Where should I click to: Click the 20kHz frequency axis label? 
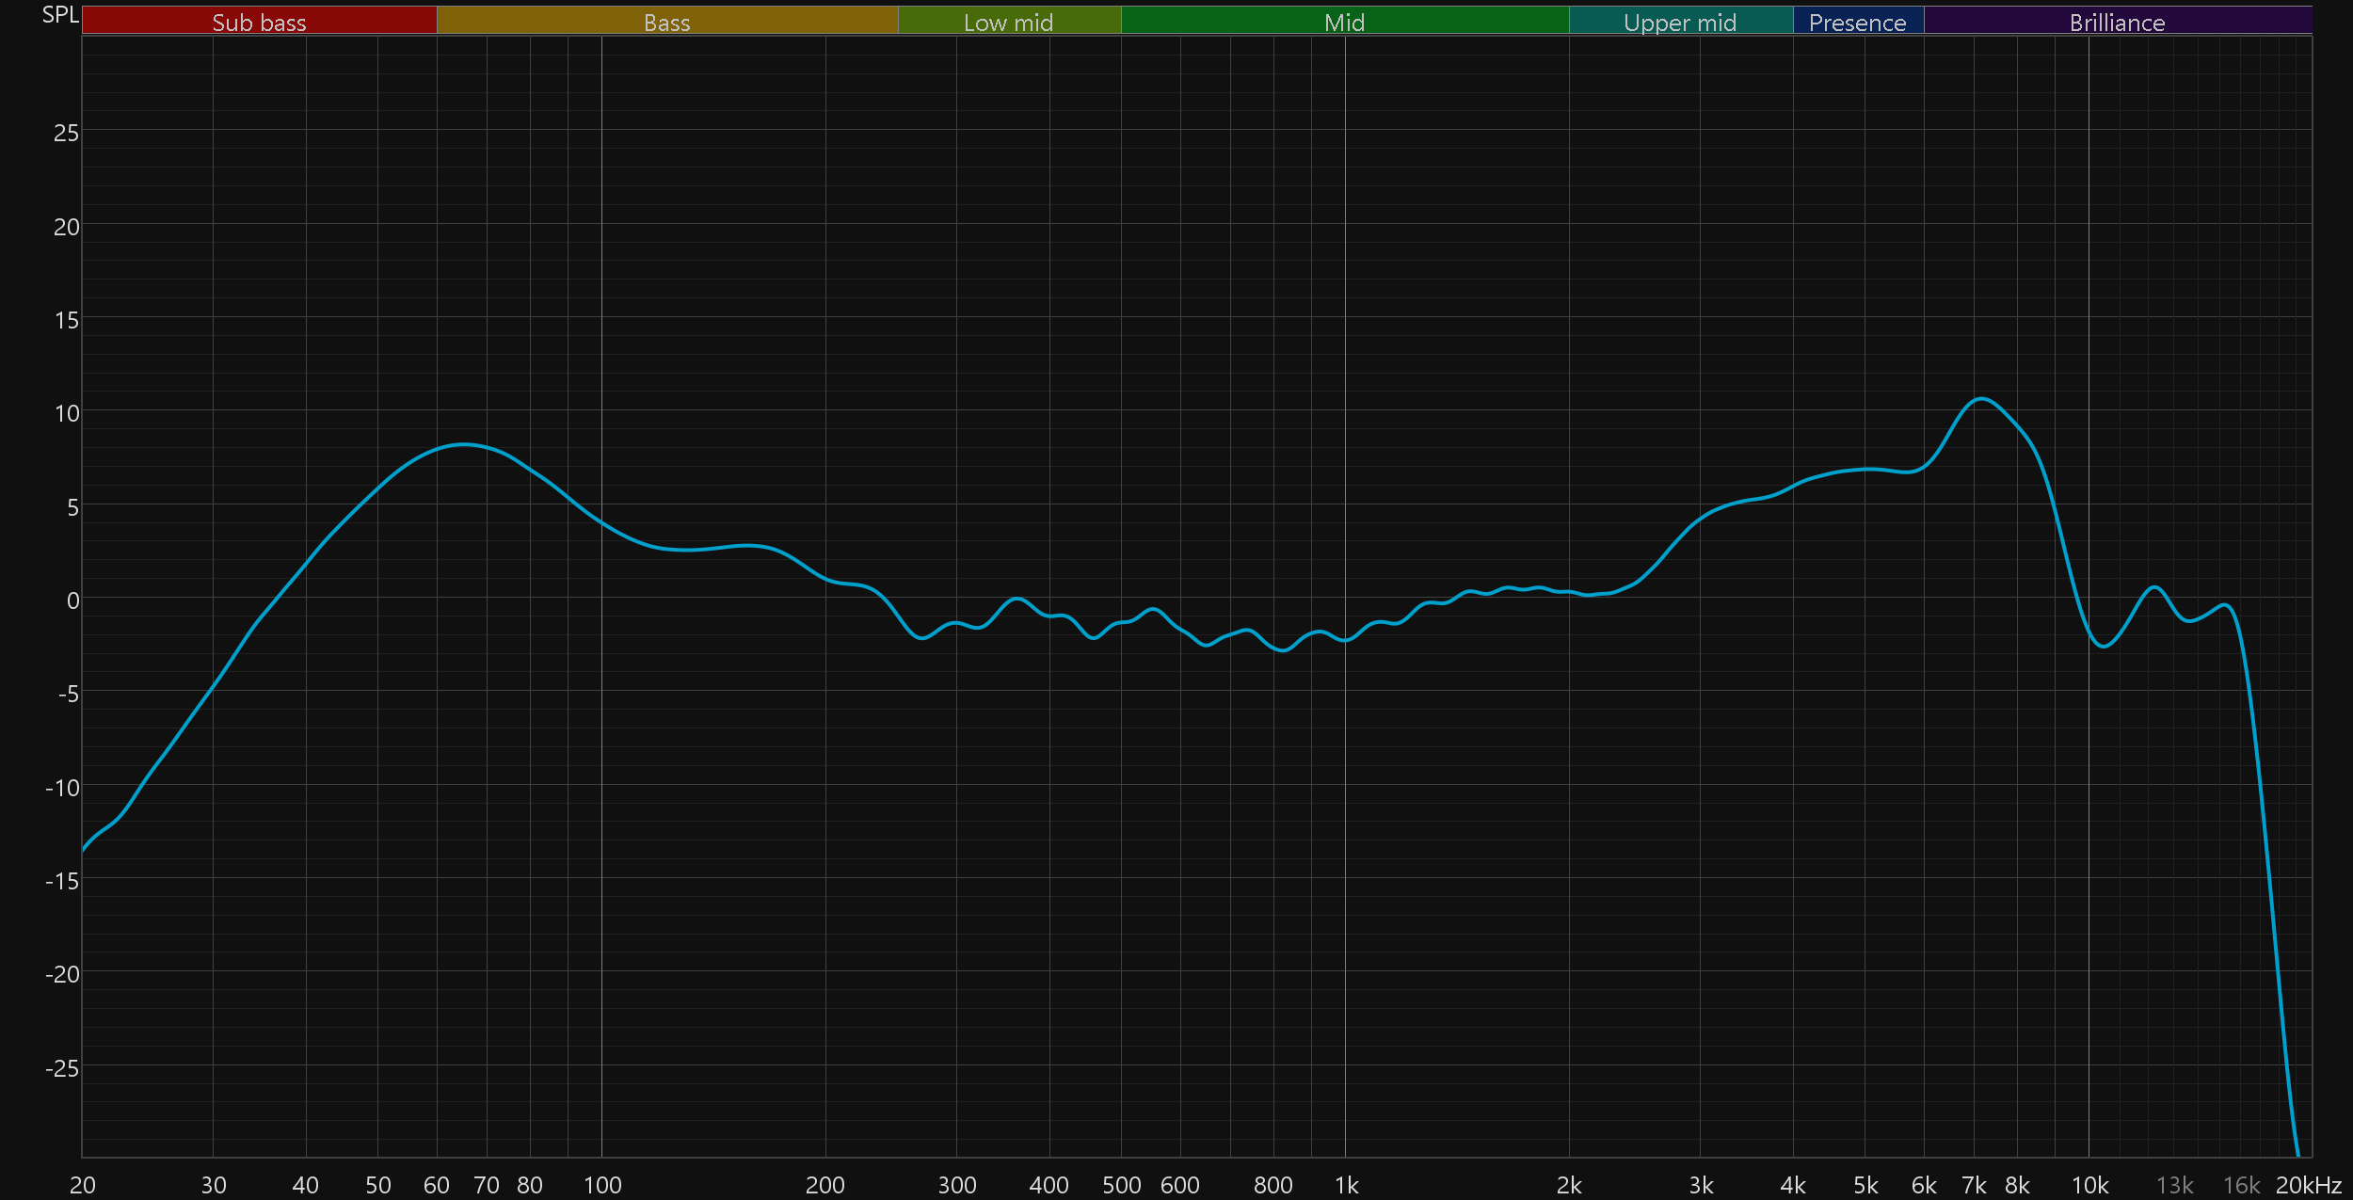click(x=2308, y=1185)
